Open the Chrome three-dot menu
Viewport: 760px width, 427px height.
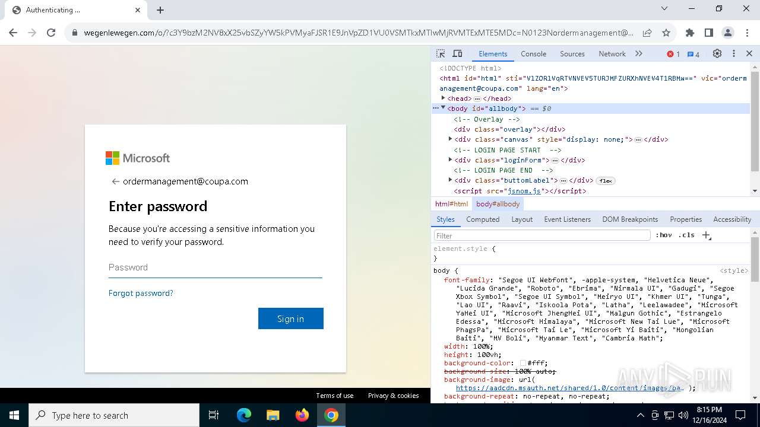[x=746, y=33]
